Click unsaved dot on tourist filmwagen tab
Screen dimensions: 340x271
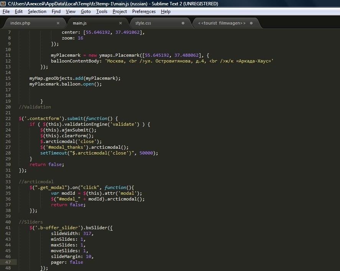(x=251, y=23)
